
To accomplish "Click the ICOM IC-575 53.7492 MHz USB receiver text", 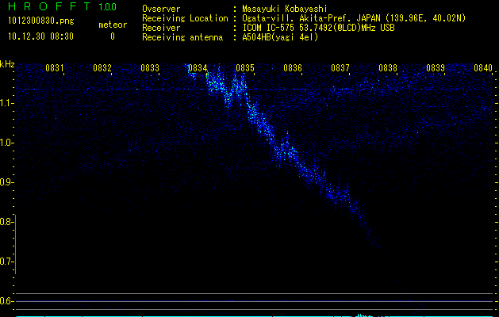I will click(x=319, y=28).
